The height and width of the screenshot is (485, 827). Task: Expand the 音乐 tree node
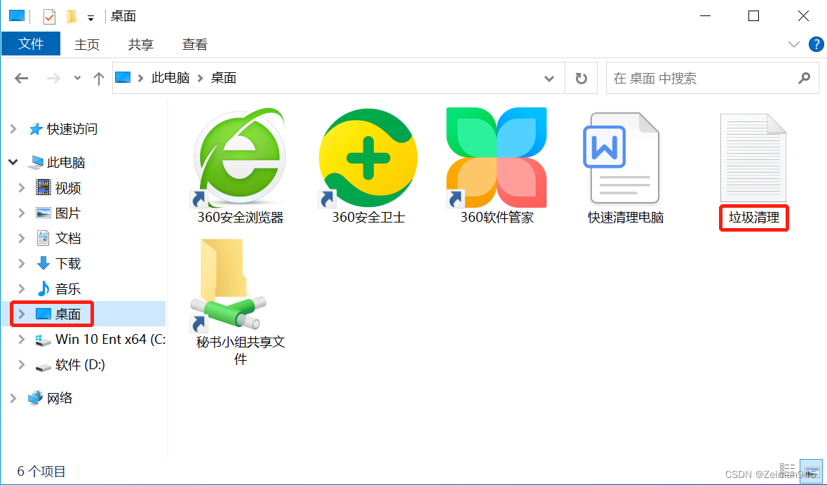pos(22,288)
